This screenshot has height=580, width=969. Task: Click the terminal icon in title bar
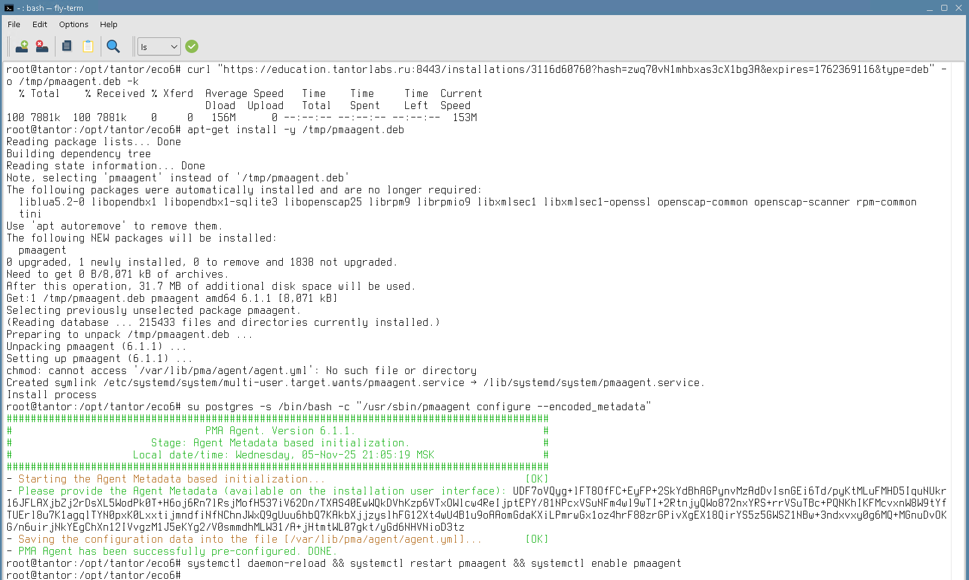coord(8,8)
